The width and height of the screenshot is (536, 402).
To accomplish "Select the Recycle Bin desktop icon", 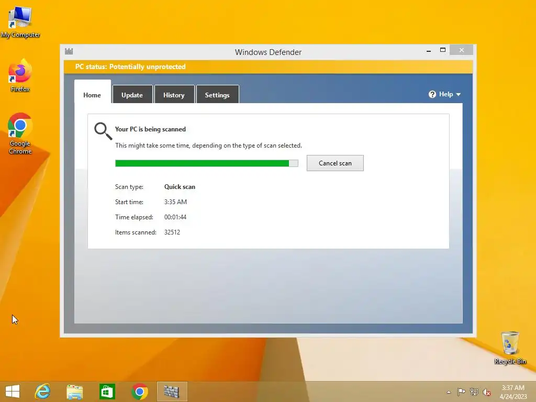I will tap(510, 348).
